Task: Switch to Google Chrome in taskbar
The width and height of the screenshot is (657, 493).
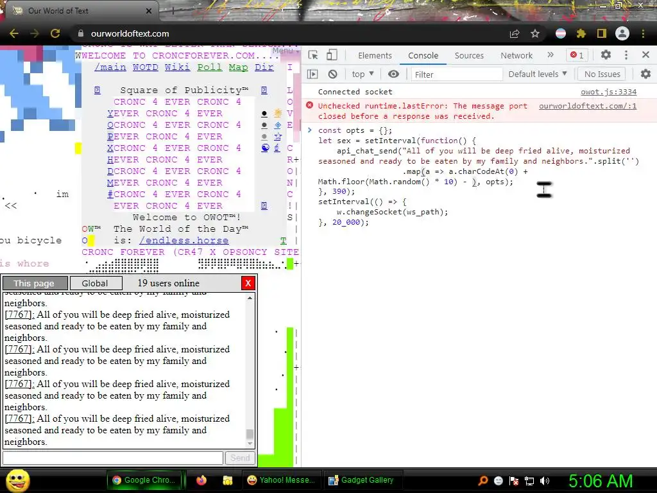Action: click(x=144, y=480)
